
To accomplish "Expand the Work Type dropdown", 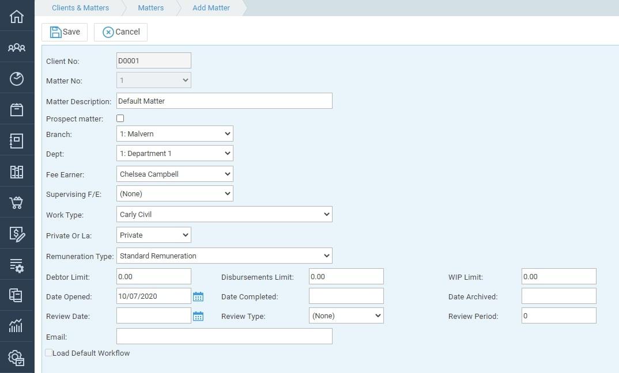I will 224,215.
